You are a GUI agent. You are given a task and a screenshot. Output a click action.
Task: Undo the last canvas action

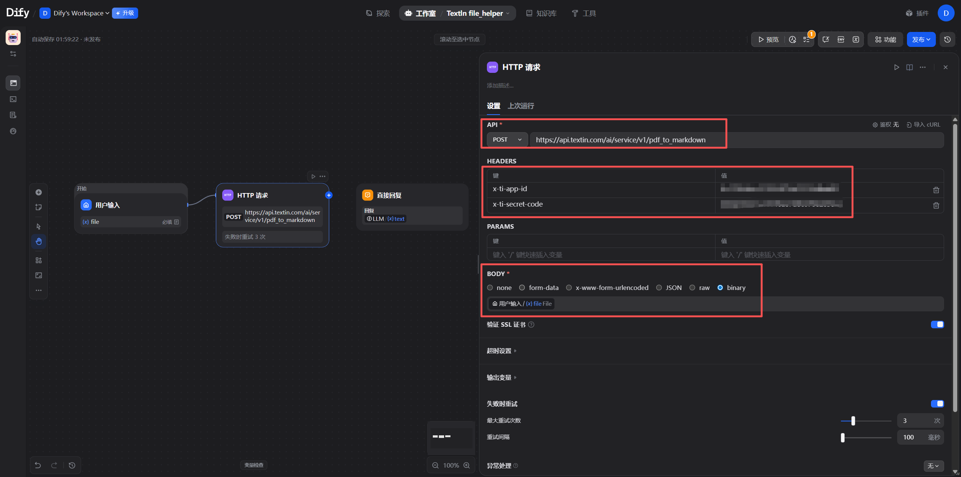coord(38,465)
